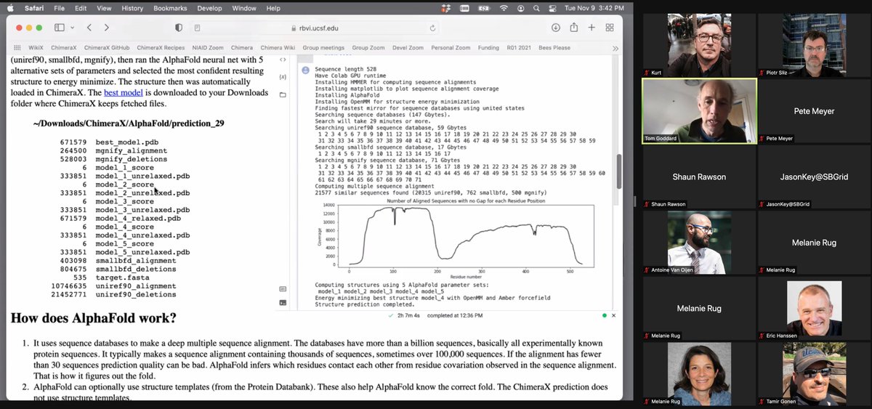The image size is (872, 409).
Task: Open the Safari menu in menu bar
Action: point(34,8)
